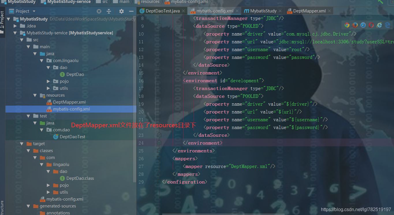This screenshot has height=215, width=394.
Task: Open the Project view dropdown
Action: [x=34, y=11]
